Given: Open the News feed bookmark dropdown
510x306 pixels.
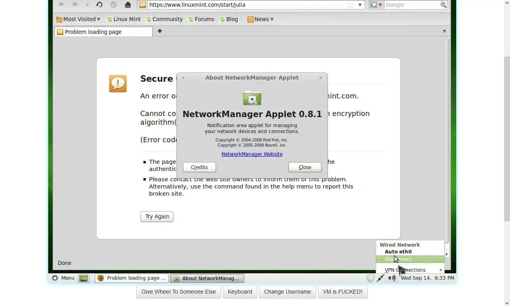Looking at the screenshot, I should click(261, 19).
